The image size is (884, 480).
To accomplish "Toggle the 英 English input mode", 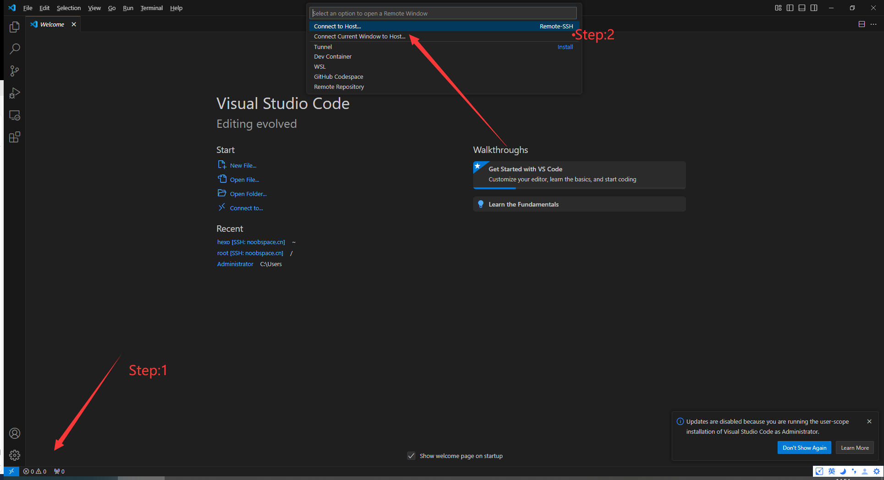I will click(x=831, y=471).
